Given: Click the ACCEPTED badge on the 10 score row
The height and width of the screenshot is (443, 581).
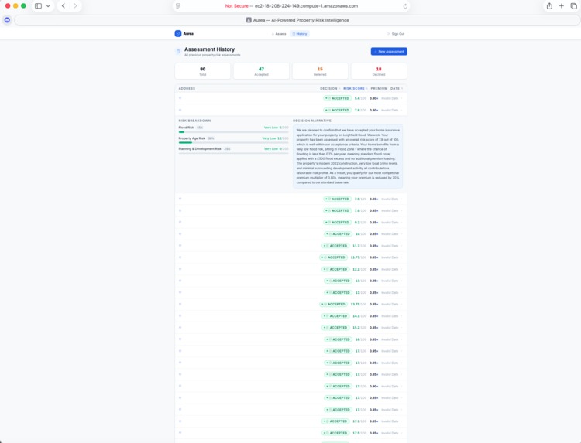Looking at the screenshot, I should (x=338, y=234).
